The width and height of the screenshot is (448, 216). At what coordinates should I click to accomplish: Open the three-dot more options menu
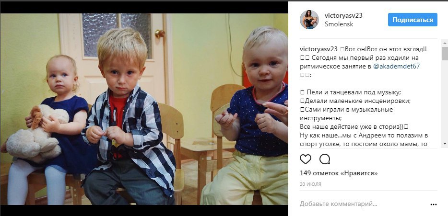(x=433, y=205)
